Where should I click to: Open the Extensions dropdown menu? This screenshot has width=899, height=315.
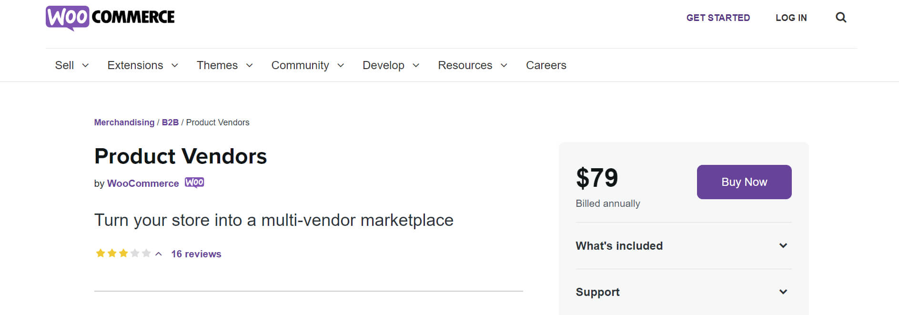pyautogui.click(x=142, y=65)
